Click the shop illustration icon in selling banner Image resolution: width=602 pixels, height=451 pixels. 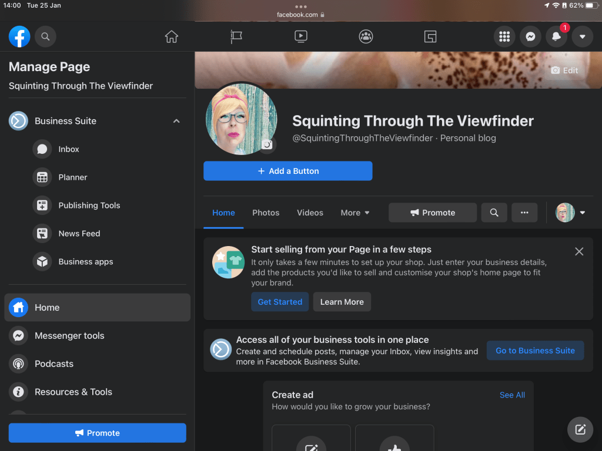click(x=228, y=262)
